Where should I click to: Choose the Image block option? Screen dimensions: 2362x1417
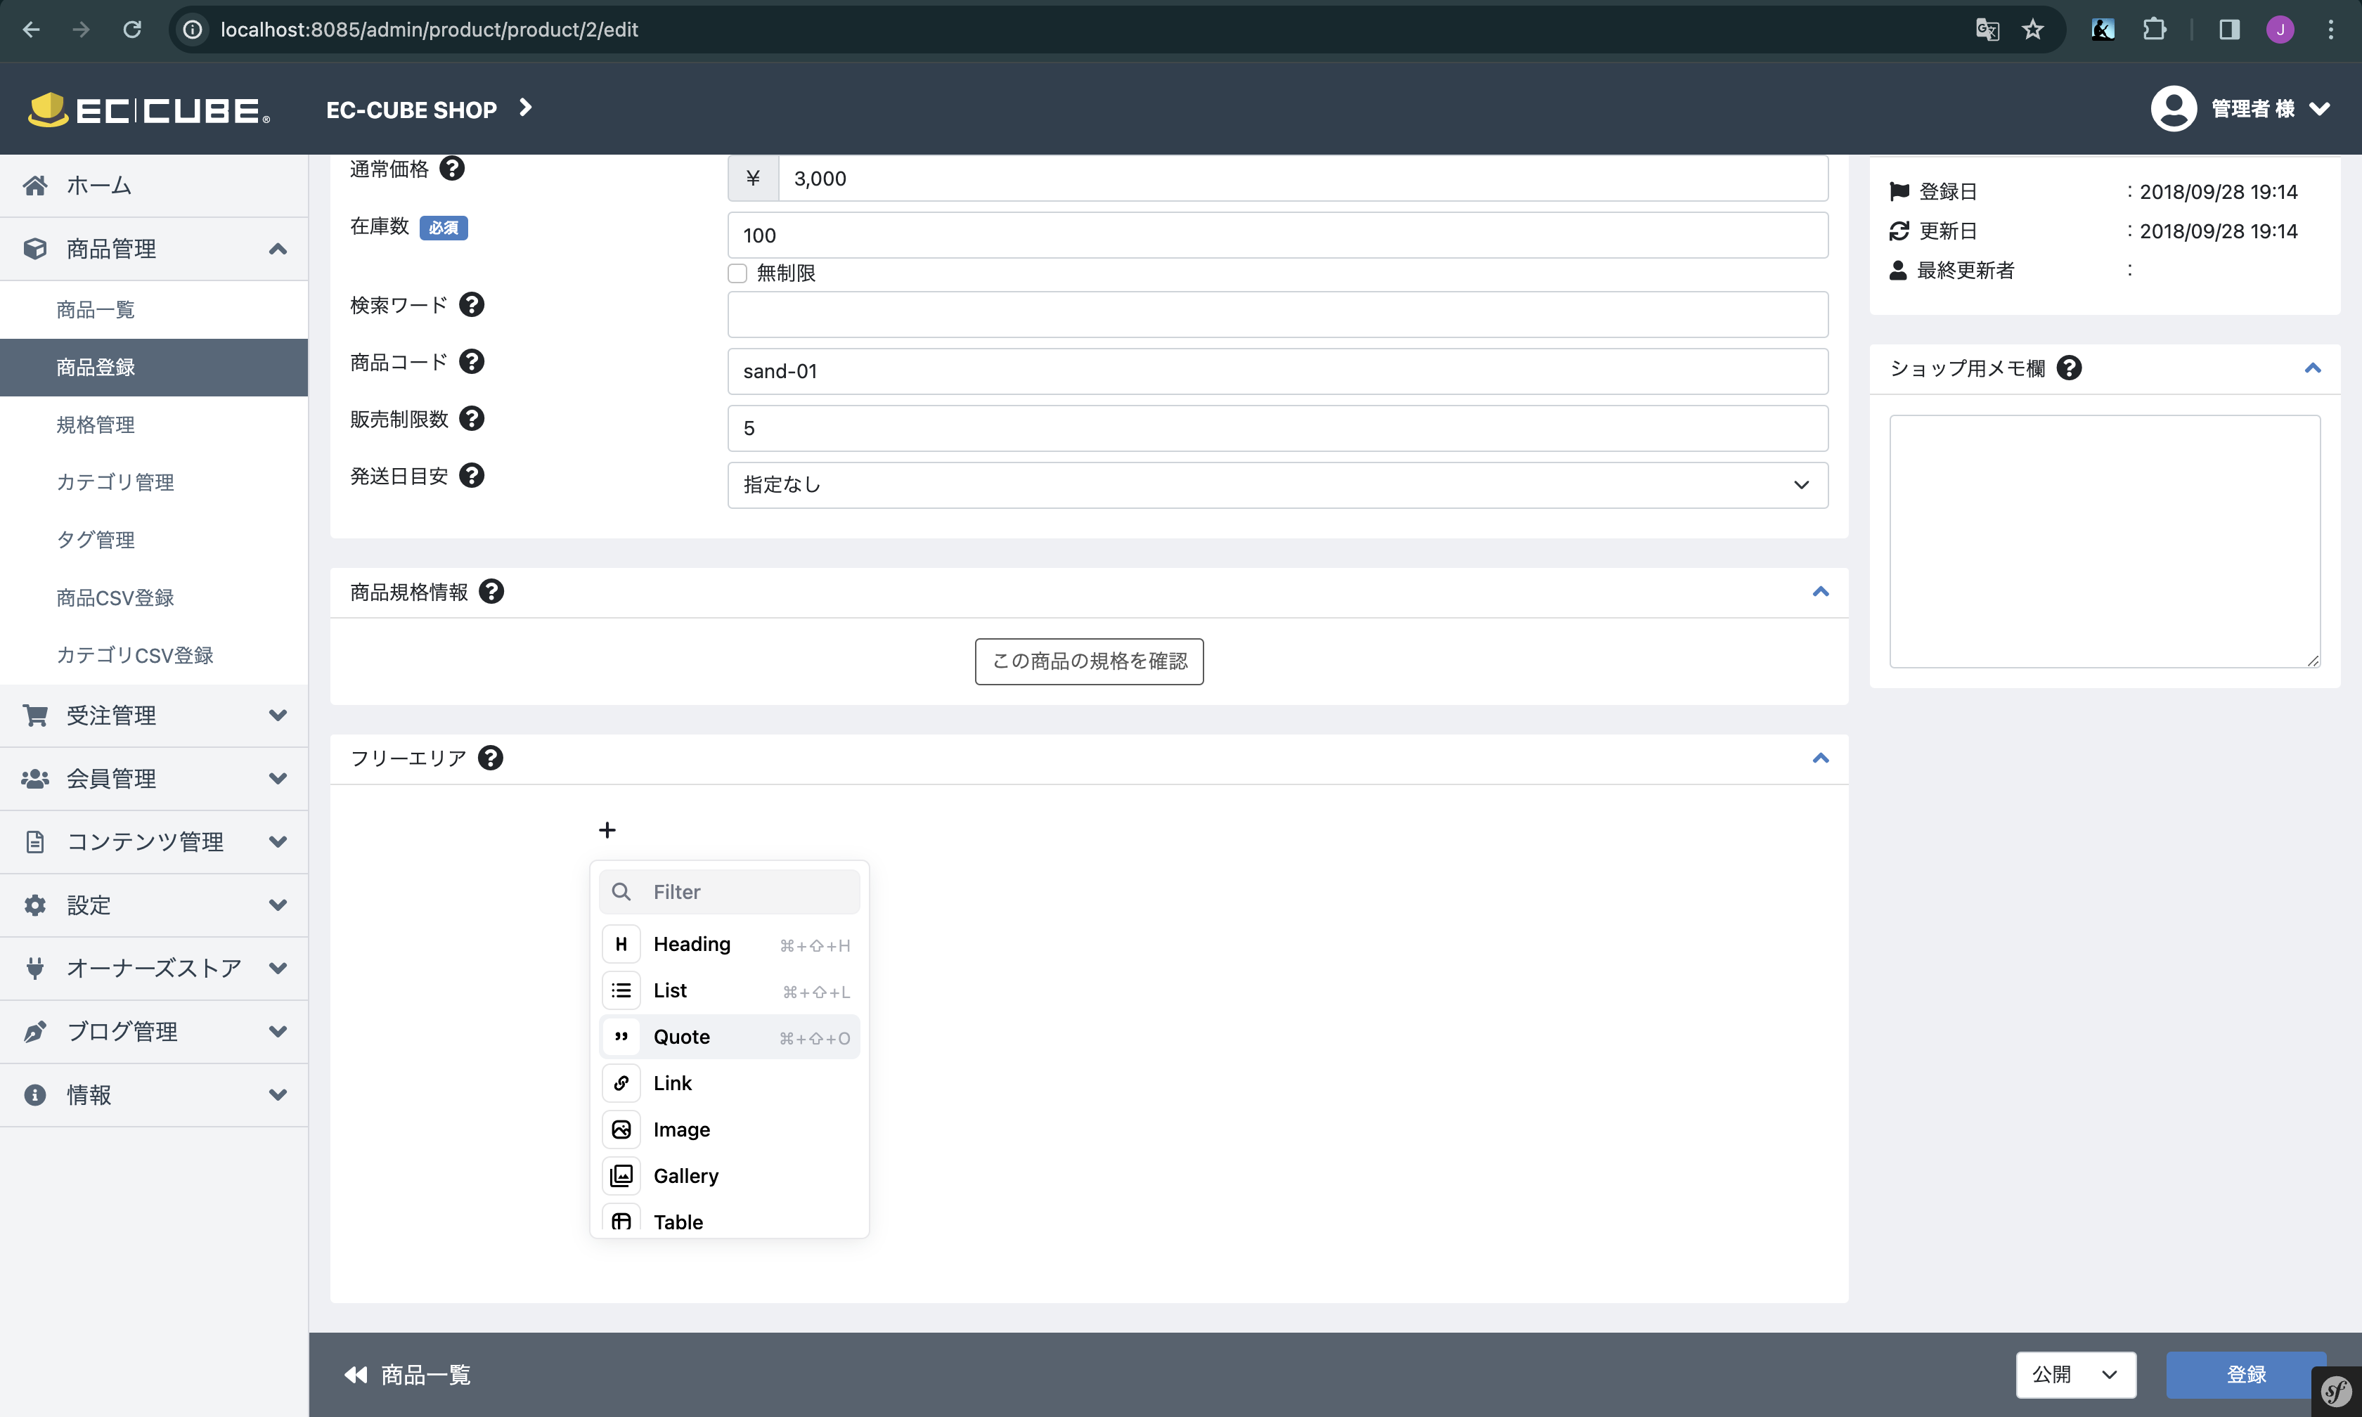(x=730, y=1130)
